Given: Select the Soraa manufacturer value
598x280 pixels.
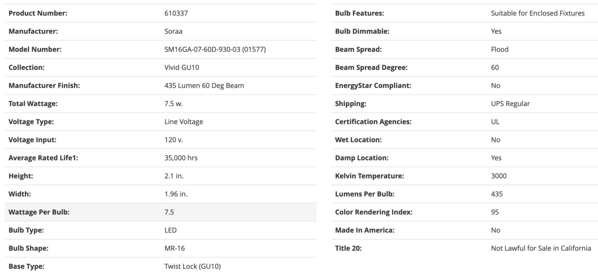Looking at the screenshot, I should pyautogui.click(x=173, y=31).
